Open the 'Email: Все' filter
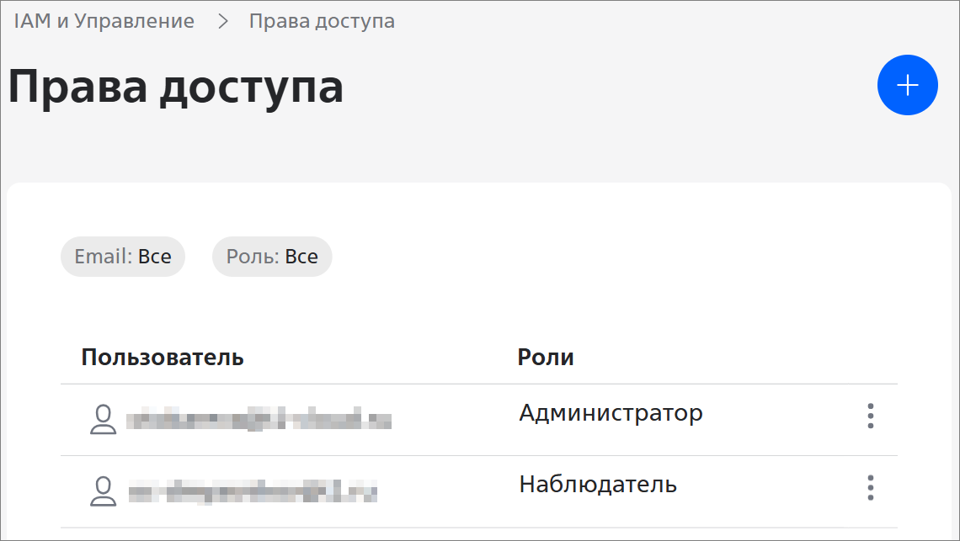 [123, 257]
